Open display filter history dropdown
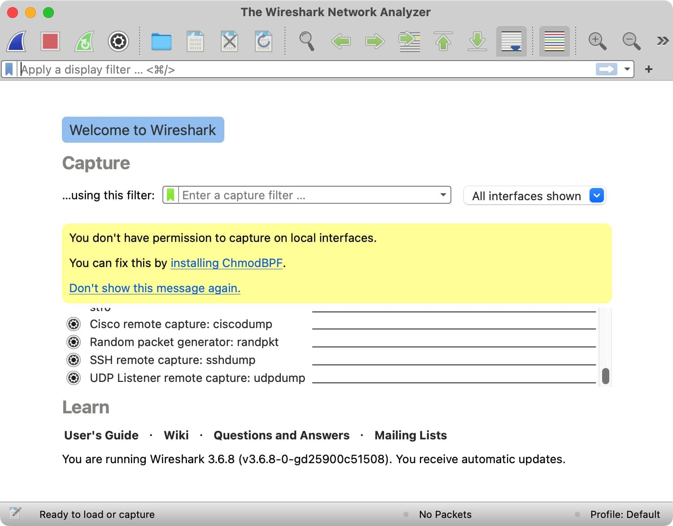Screen dimensions: 673x526 (627, 69)
